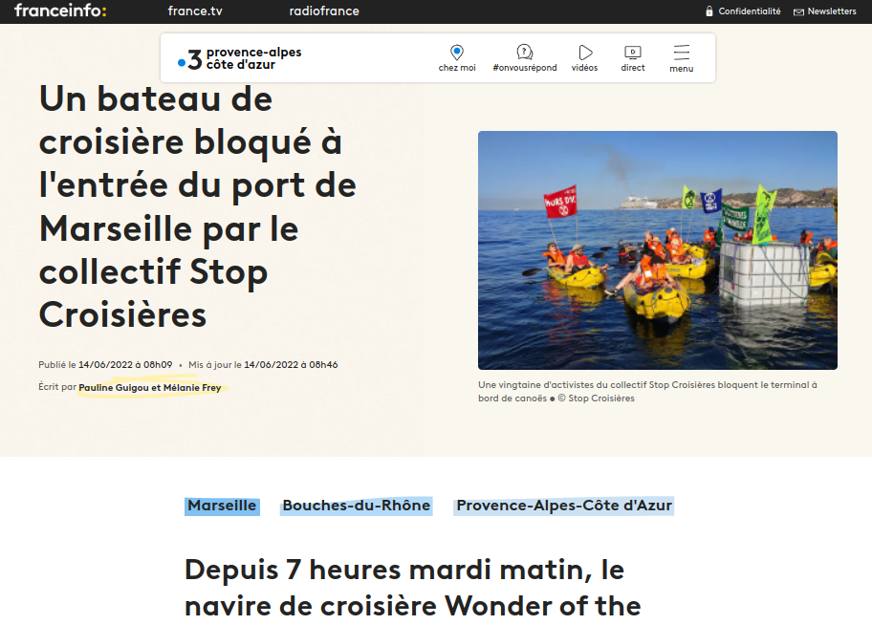Open the direct live TV icon

[x=632, y=53]
